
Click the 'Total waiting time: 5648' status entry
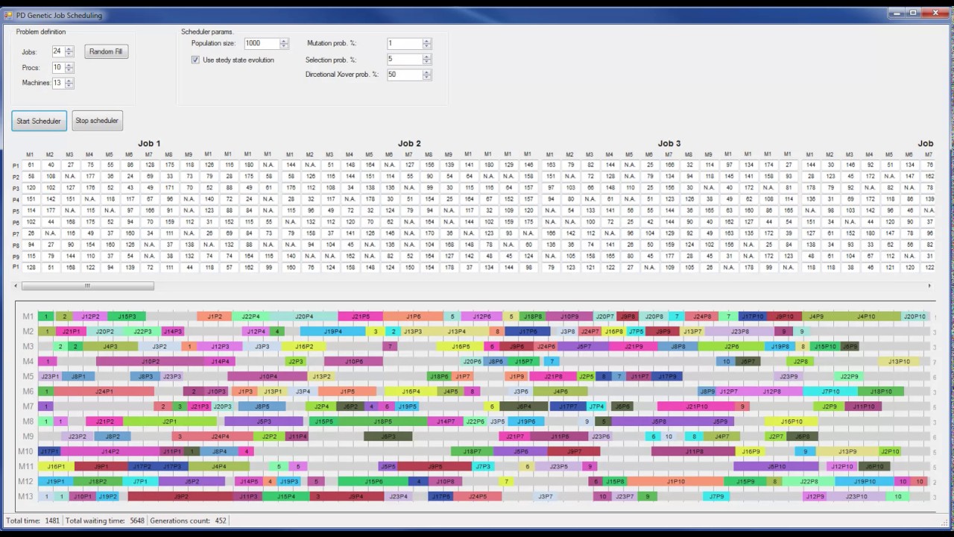tap(104, 521)
